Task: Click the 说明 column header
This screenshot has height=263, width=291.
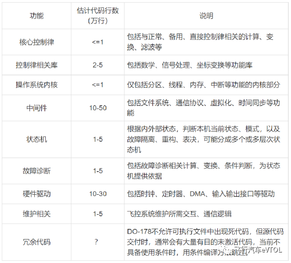Action: tap(206, 16)
